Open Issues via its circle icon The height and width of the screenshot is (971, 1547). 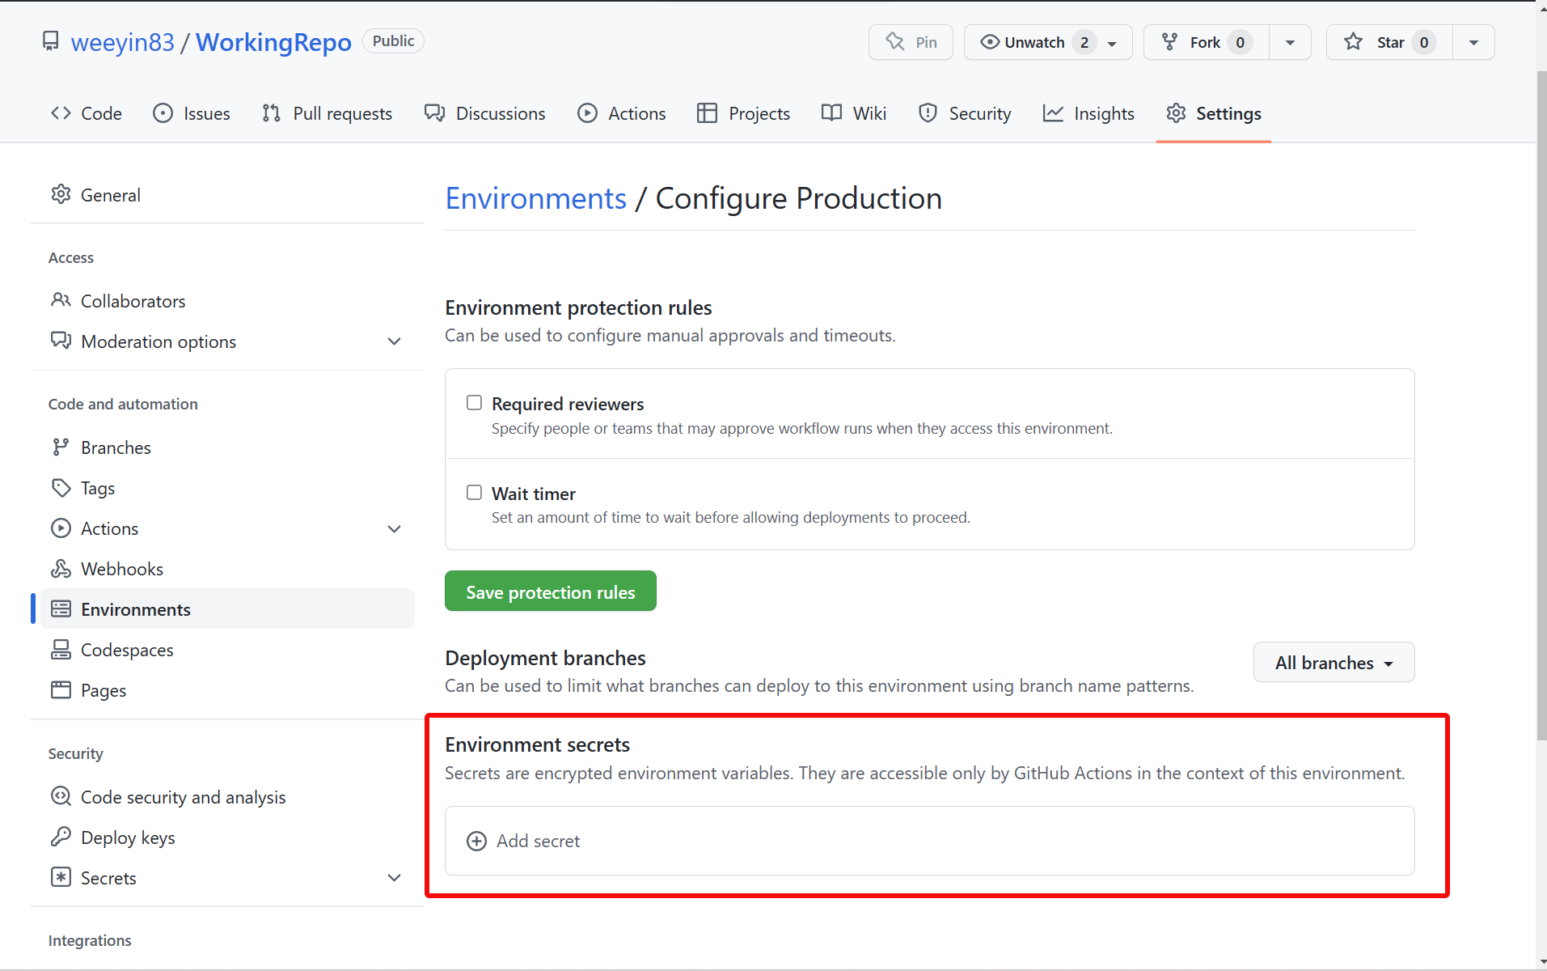[163, 113]
